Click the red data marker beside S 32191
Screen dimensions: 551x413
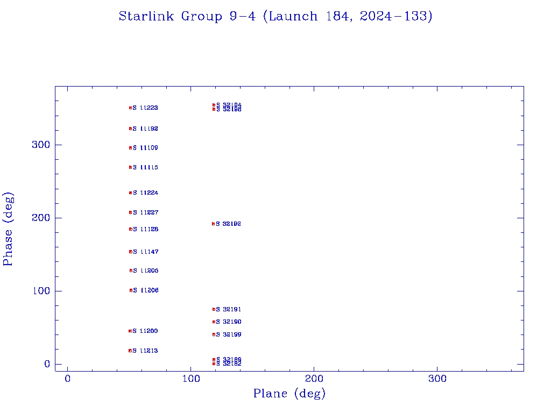[x=214, y=309]
